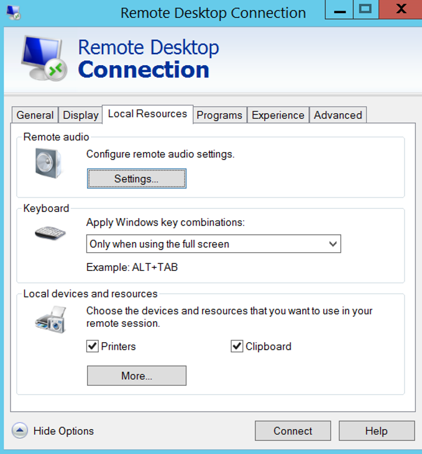Open the Windows key combinations dropdown
This screenshot has height=454, width=422.
click(214, 244)
